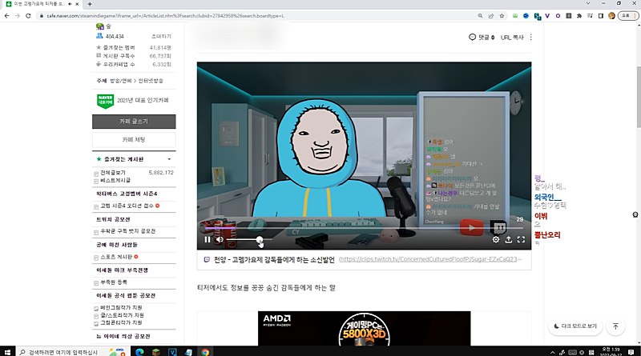641x356 pixels.
Task: Open the Chrome extensions puzzle icon
Action: [x=579, y=15]
